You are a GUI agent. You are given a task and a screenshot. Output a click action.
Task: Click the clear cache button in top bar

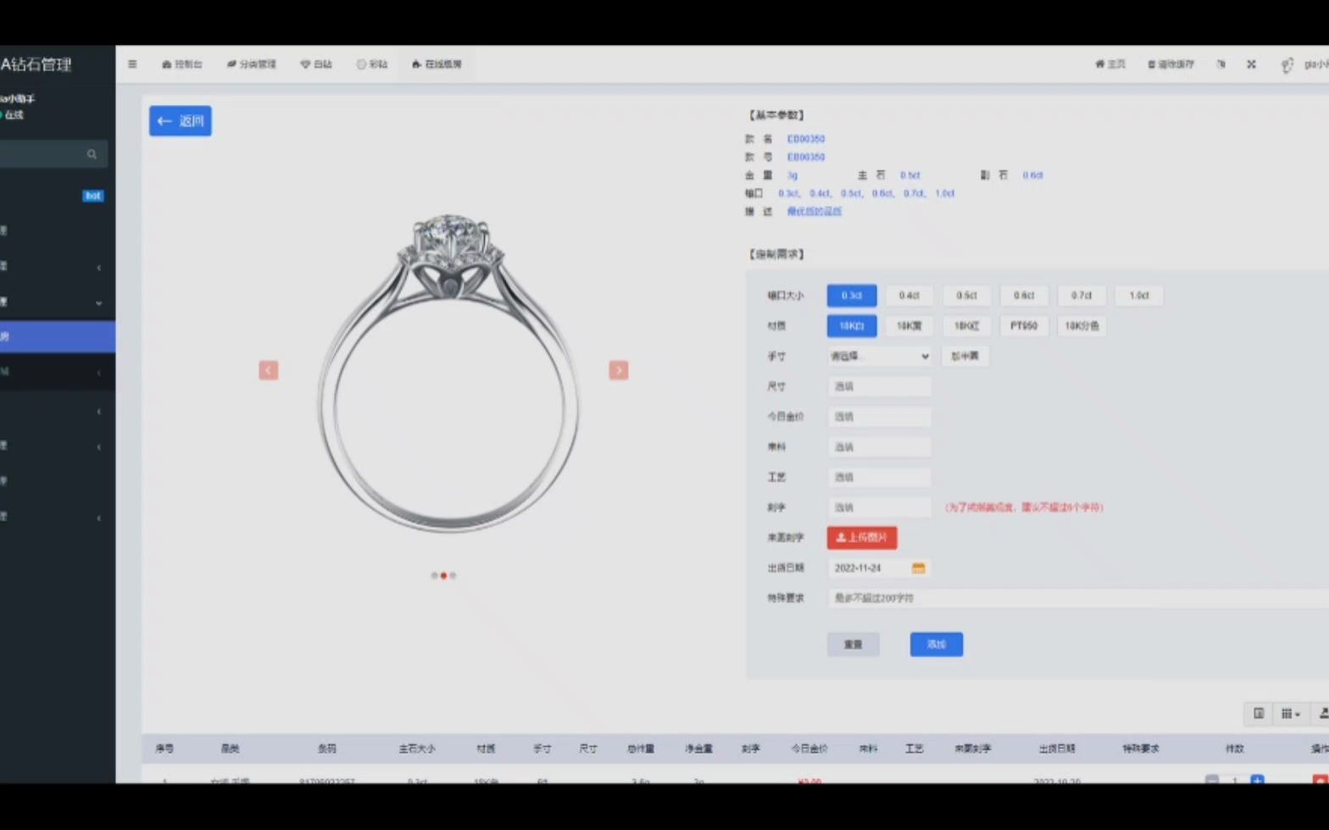pos(1171,64)
